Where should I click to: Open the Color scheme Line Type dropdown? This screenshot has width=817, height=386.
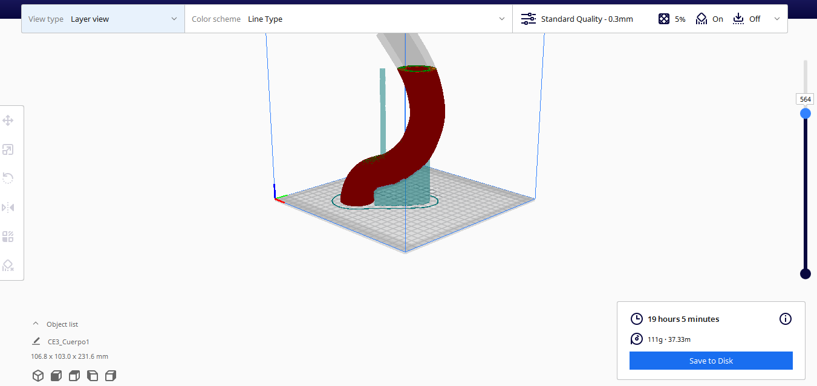[348, 19]
